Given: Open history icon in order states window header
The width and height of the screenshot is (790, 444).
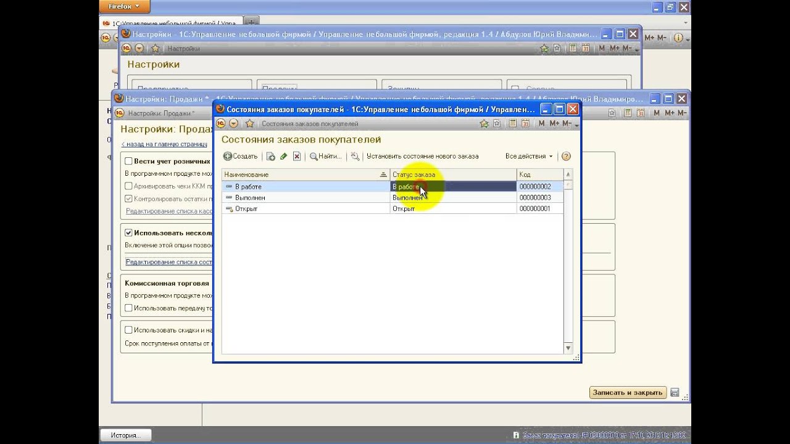Looking at the screenshot, I should (x=498, y=123).
